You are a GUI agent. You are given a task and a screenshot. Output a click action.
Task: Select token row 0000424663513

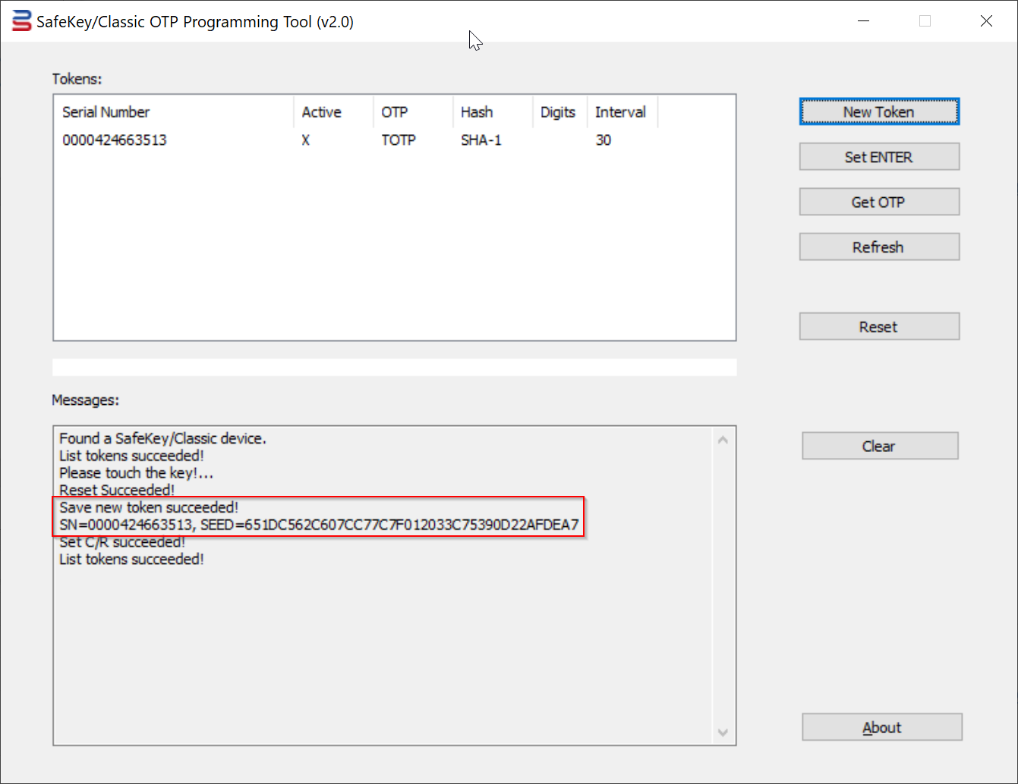pyautogui.click(x=115, y=140)
